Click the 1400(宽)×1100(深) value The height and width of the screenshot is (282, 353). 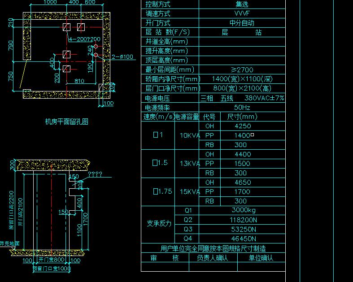click(x=242, y=79)
